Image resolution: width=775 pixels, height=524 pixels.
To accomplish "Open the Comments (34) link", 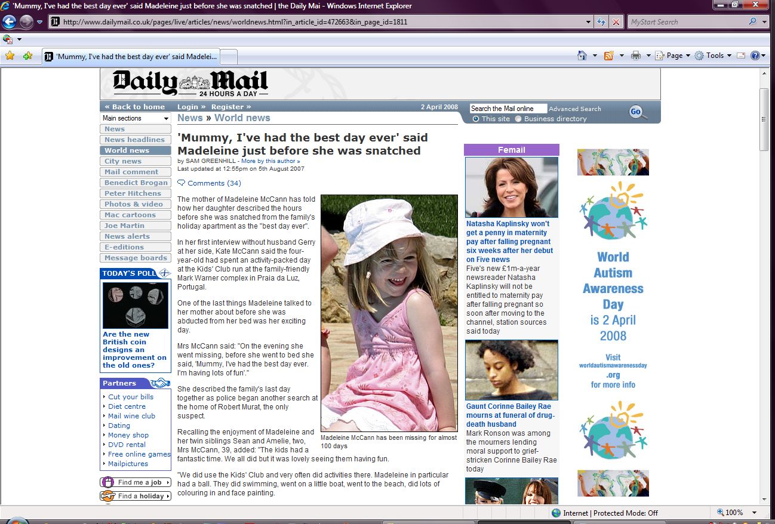I will click(x=214, y=183).
